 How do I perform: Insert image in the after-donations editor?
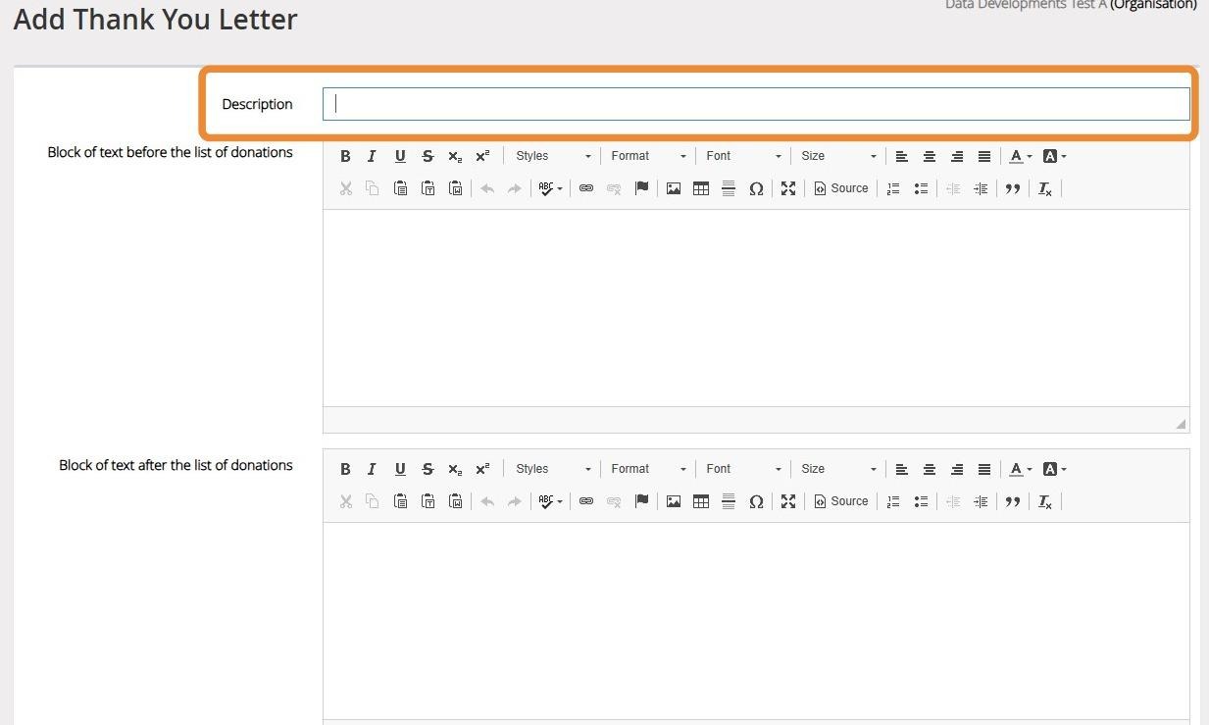point(674,501)
